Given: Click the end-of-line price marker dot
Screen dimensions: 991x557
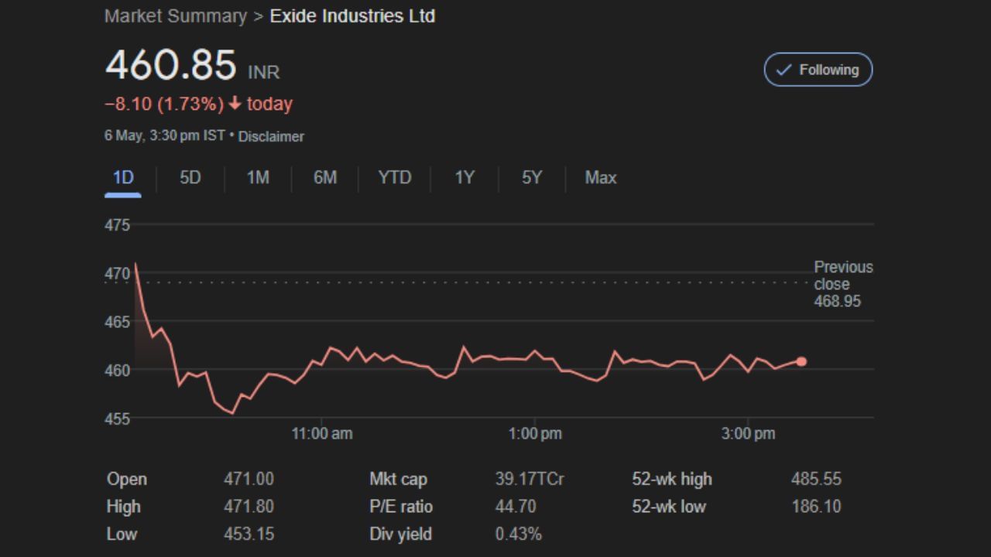Looking at the screenshot, I should point(801,361).
